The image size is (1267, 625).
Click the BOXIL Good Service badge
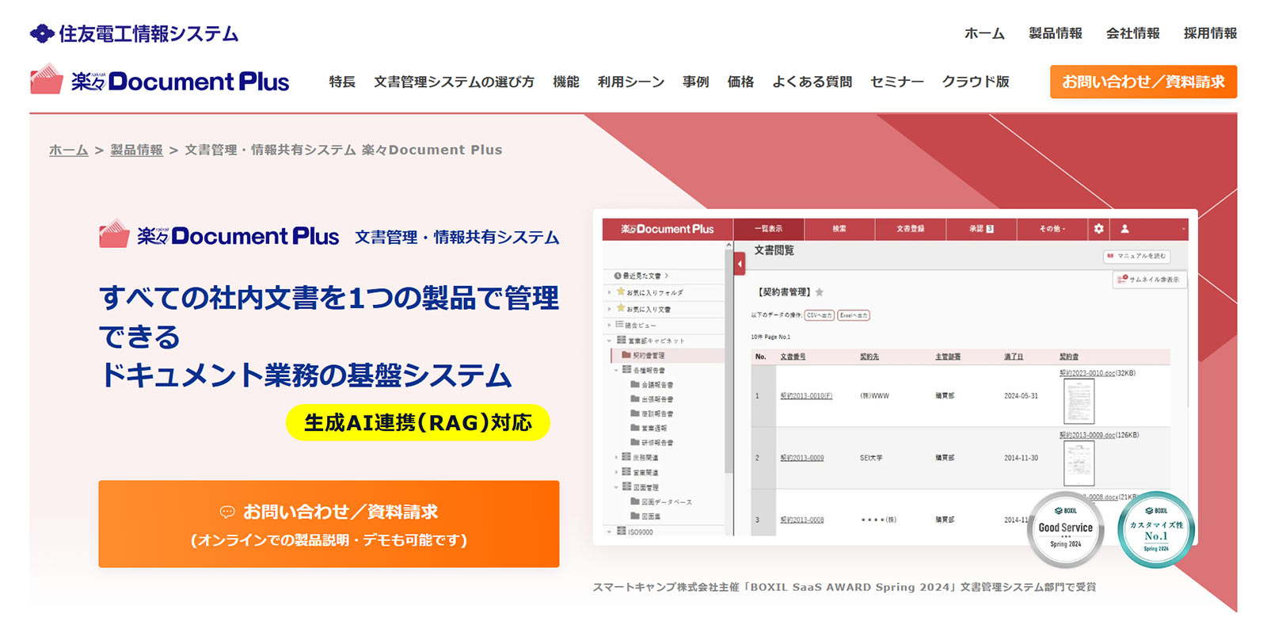point(1065,529)
